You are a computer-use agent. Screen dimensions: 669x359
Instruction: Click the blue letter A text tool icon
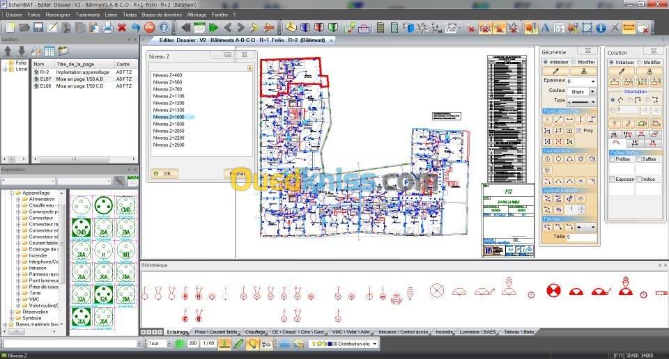(x=545, y=28)
